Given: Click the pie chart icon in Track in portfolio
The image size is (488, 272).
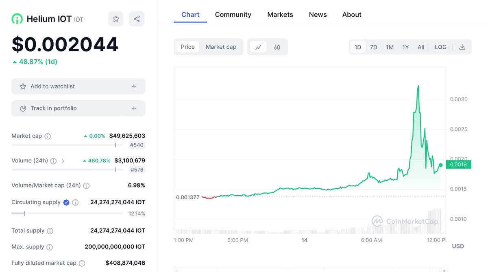Looking at the screenshot, I should tap(23, 108).
